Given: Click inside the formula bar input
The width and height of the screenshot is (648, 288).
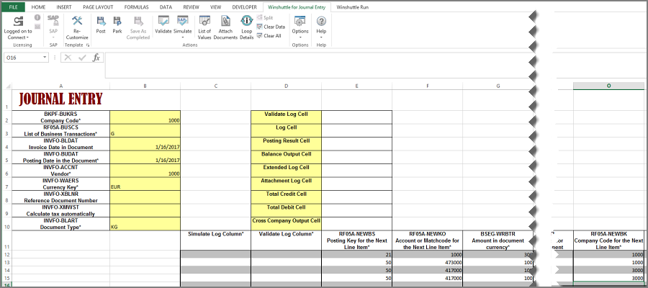Looking at the screenshot, I should [316, 65].
